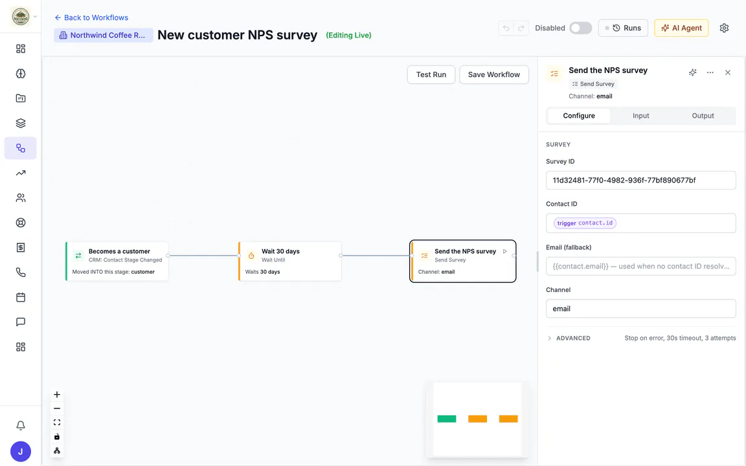
Task: Click the Contact ID field
Action: [x=641, y=223]
